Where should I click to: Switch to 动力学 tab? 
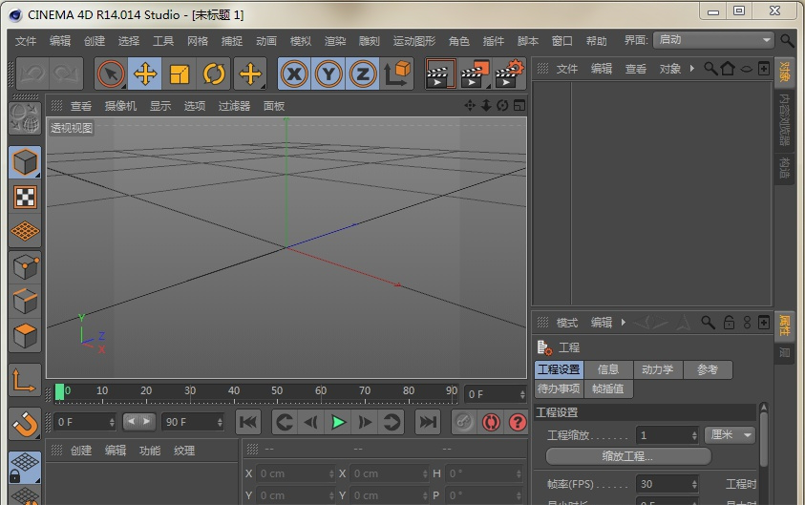coord(657,369)
